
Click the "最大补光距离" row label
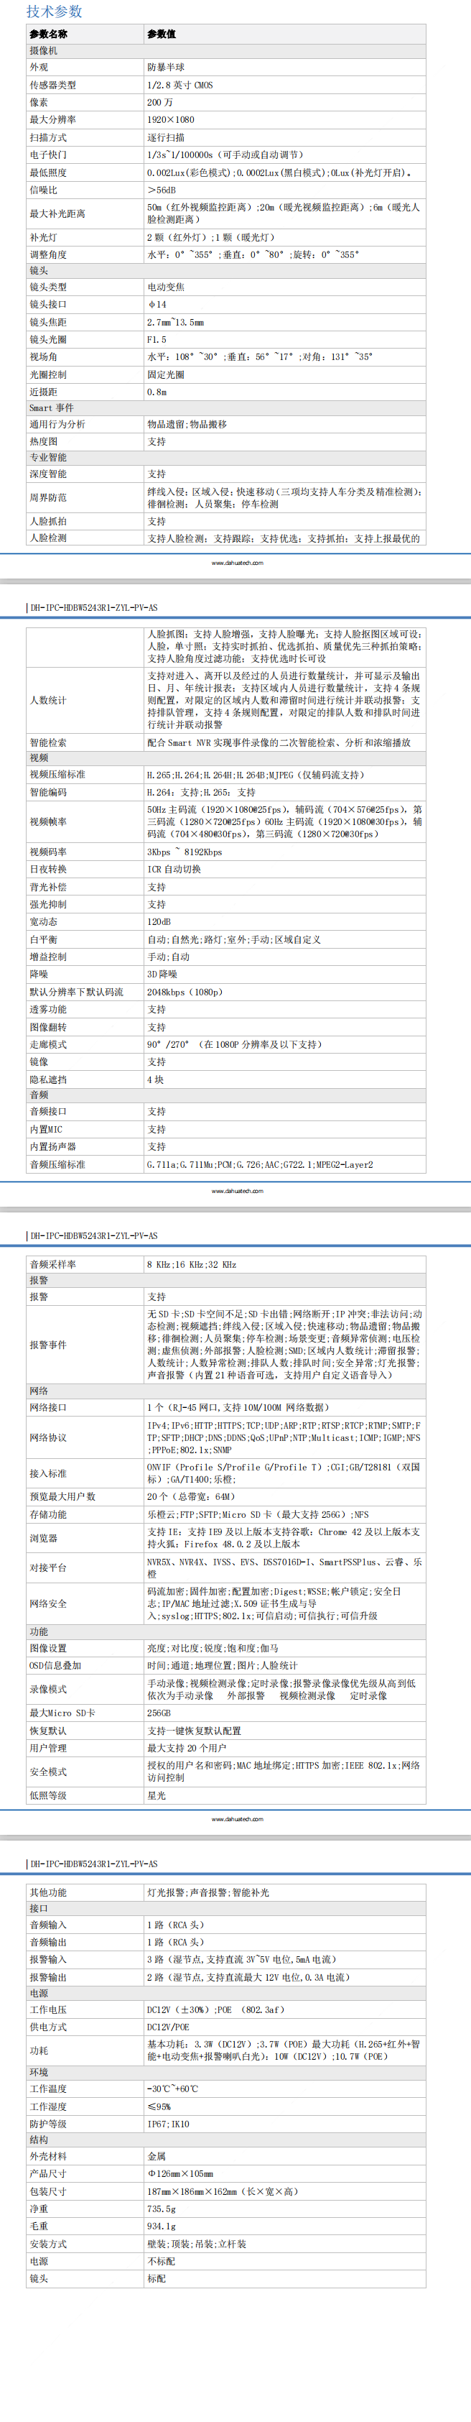pos(57,213)
